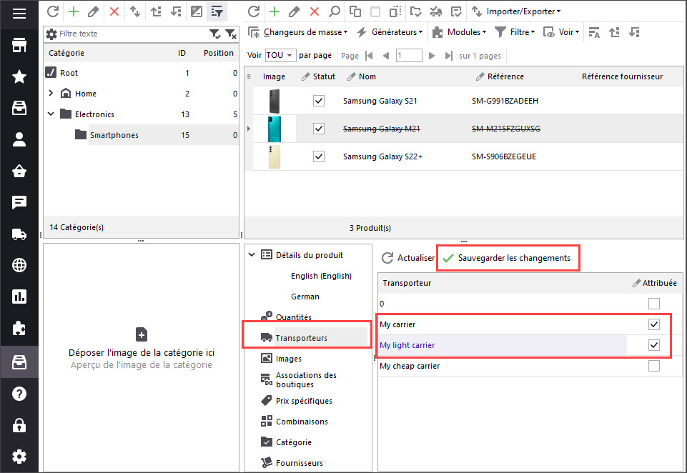The width and height of the screenshot is (687, 473).
Task: Select the Root category row
Action: 141,73
